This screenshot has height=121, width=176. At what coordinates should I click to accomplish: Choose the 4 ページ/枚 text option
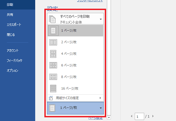[x=69, y=54]
